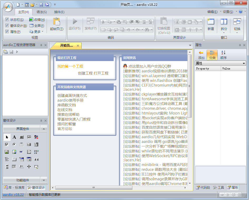
Task: Toggle 分类 categorized view in properties panel
Action: point(212,55)
